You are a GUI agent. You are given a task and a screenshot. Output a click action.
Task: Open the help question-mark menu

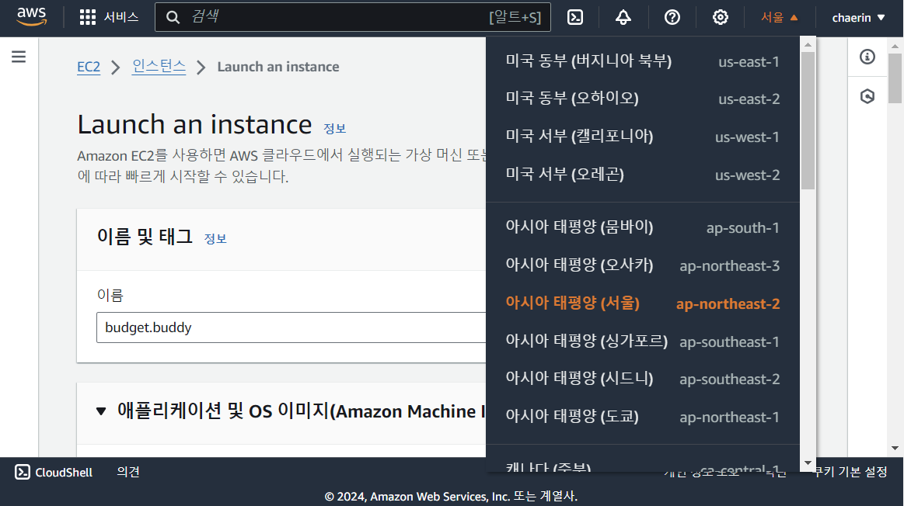point(672,17)
